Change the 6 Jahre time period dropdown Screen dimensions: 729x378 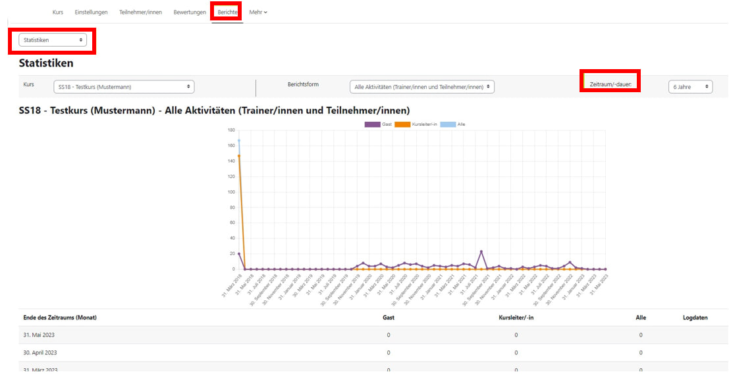tap(689, 87)
